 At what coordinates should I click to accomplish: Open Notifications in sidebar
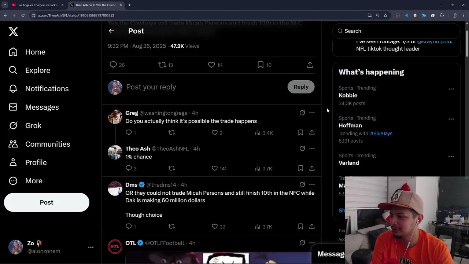[38, 89]
